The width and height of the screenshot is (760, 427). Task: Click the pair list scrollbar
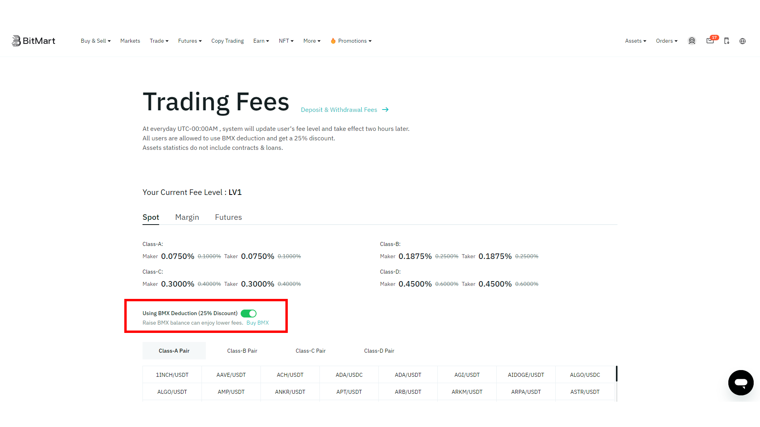(616, 374)
